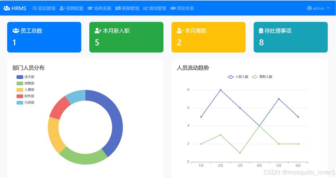Click the 离职人数 data point for 3月
Screen dimensions: 336x178
coord(240,153)
